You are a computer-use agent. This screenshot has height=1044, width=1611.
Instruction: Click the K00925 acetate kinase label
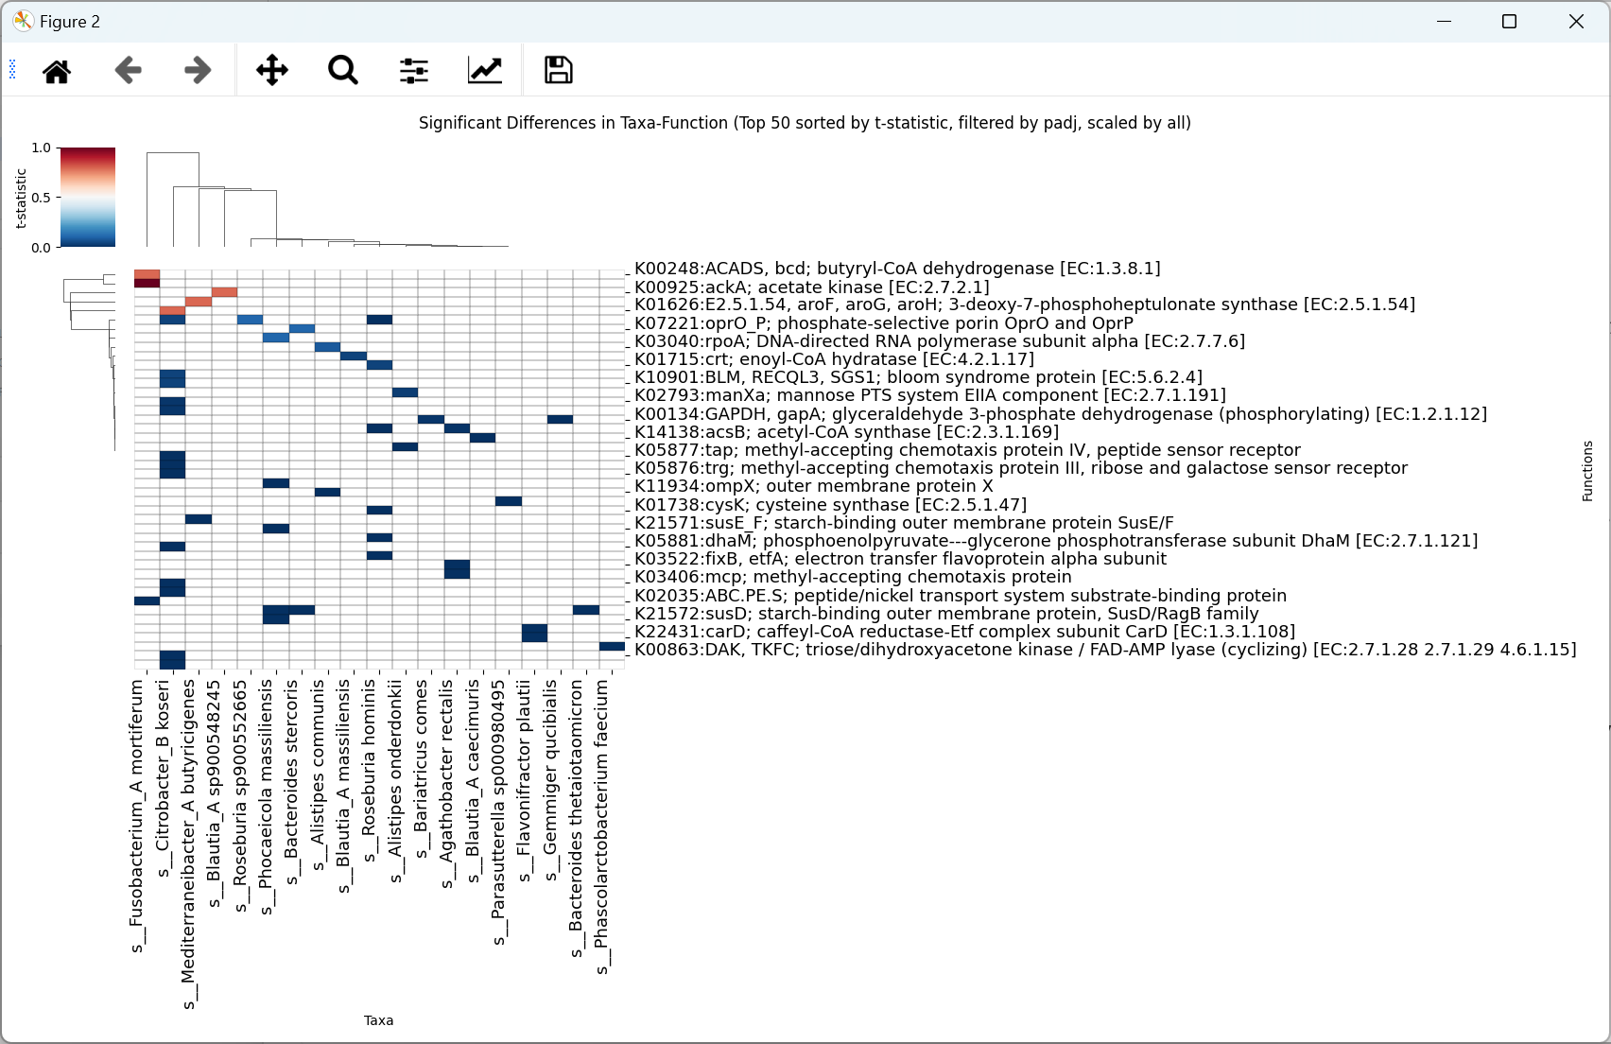(x=812, y=287)
